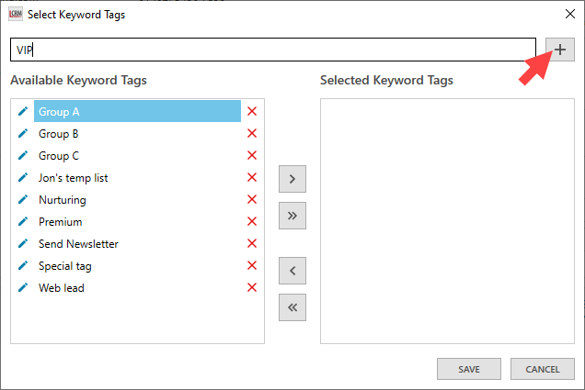Screen dimensions: 585x390
Task: Remove the Send Newsletter tag
Action: pos(252,244)
